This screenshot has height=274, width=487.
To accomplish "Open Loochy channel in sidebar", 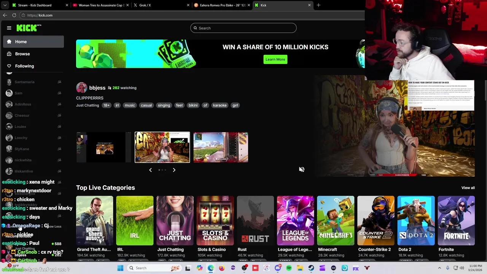I will 33,138.
